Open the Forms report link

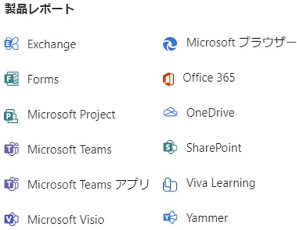pyautogui.click(x=43, y=79)
